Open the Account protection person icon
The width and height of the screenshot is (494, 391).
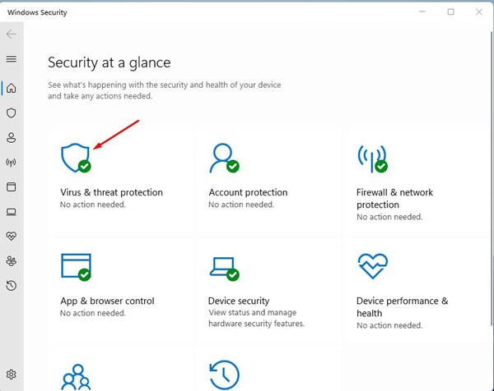tap(222, 156)
